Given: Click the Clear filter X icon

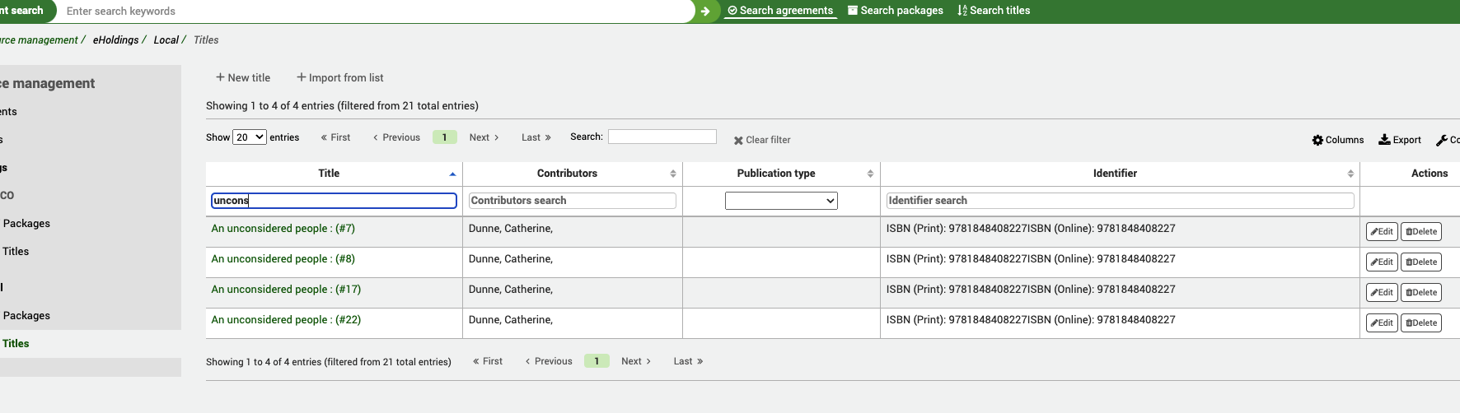Looking at the screenshot, I should pyautogui.click(x=738, y=141).
